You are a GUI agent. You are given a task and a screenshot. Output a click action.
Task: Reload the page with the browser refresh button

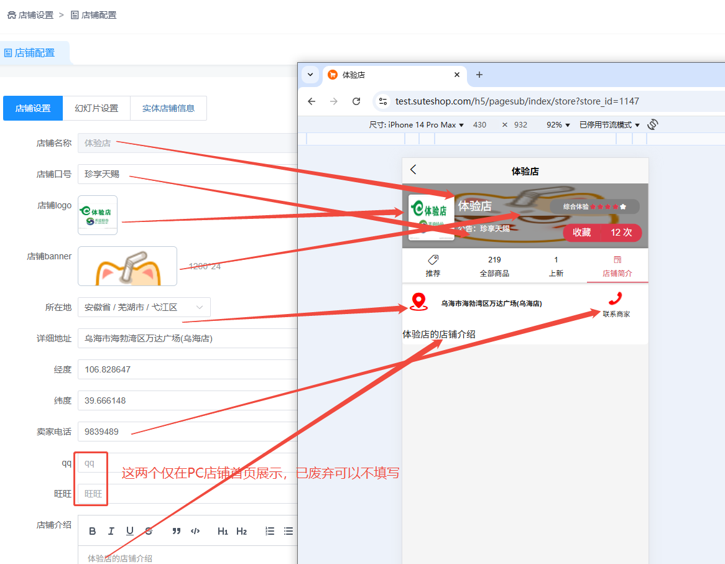(x=356, y=101)
